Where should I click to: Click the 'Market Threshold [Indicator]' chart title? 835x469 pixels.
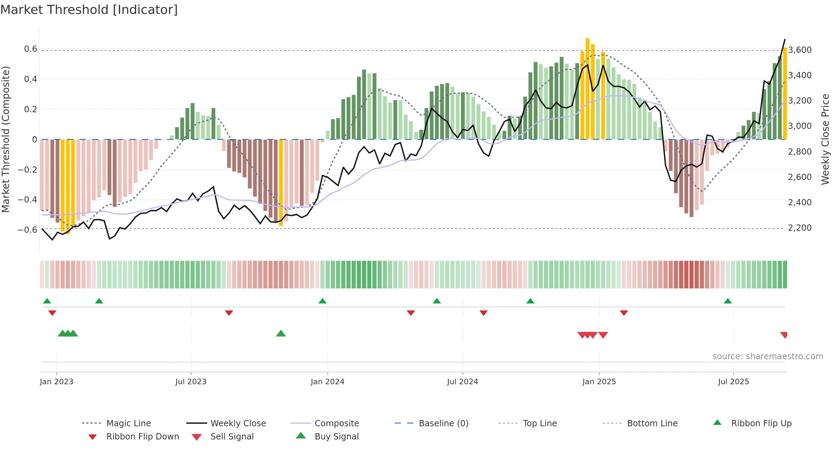coord(89,10)
